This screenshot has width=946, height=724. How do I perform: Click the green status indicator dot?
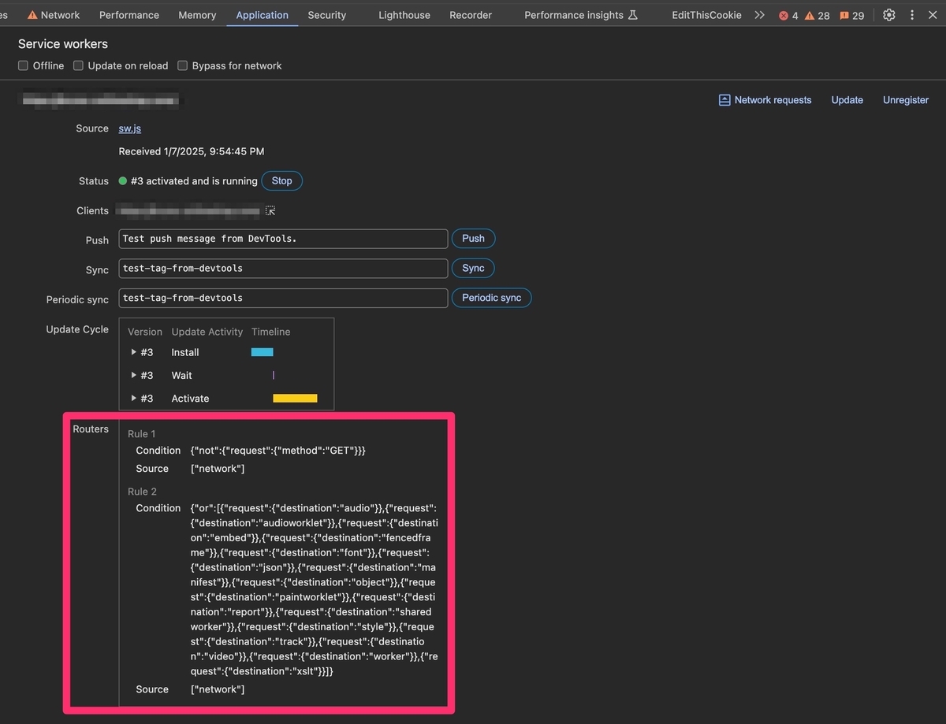click(123, 181)
